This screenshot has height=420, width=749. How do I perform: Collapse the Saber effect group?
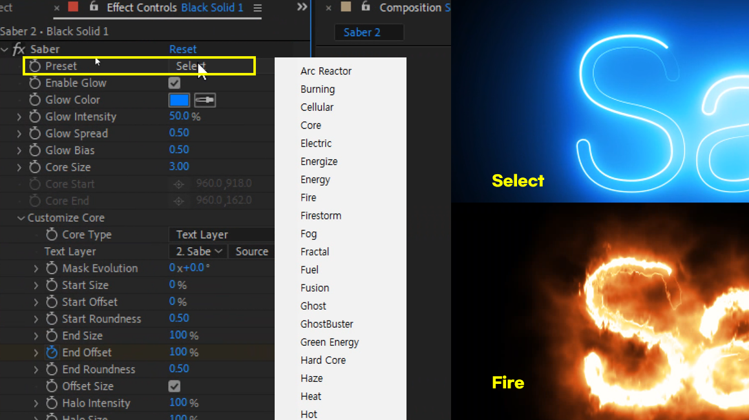5,49
